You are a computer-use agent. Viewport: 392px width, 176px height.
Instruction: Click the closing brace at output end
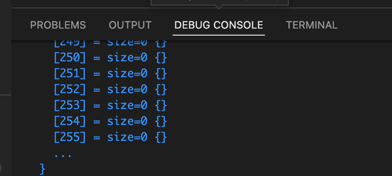(x=43, y=169)
